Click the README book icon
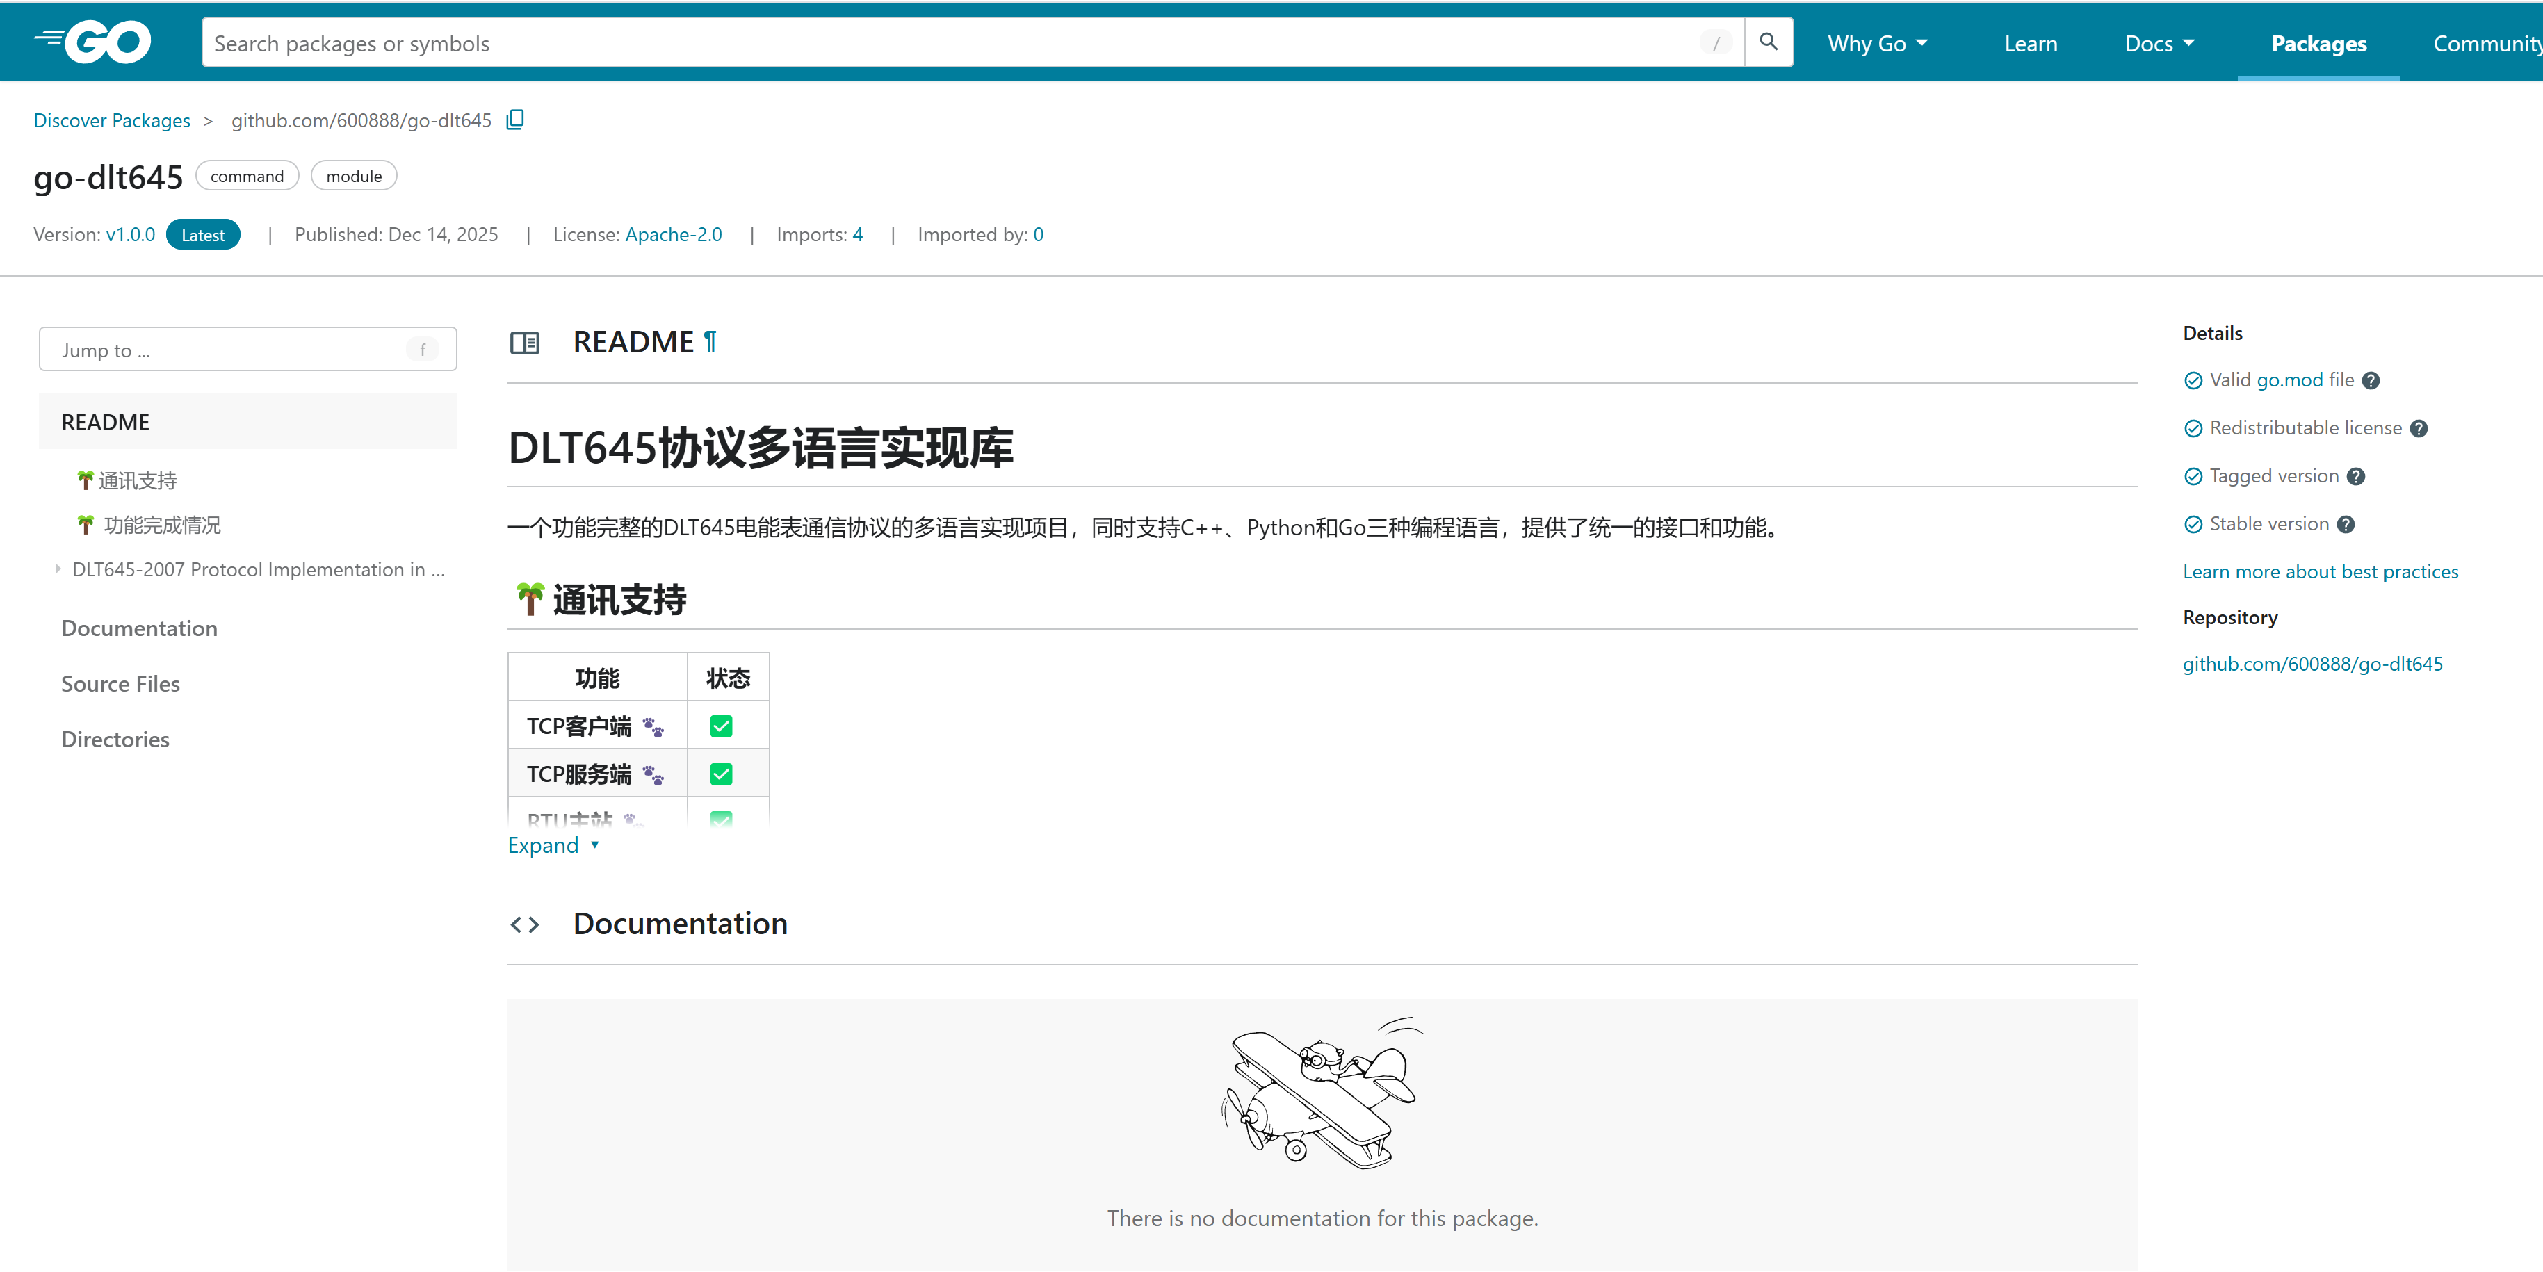The height and width of the screenshot is (1272, 2543). click(524, 343)
